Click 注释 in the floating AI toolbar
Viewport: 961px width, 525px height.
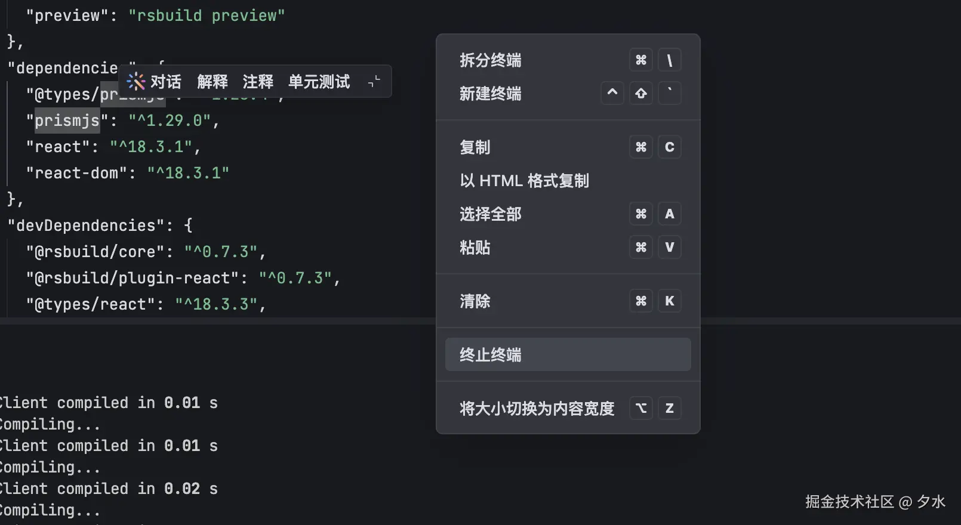tap(258, 81)
